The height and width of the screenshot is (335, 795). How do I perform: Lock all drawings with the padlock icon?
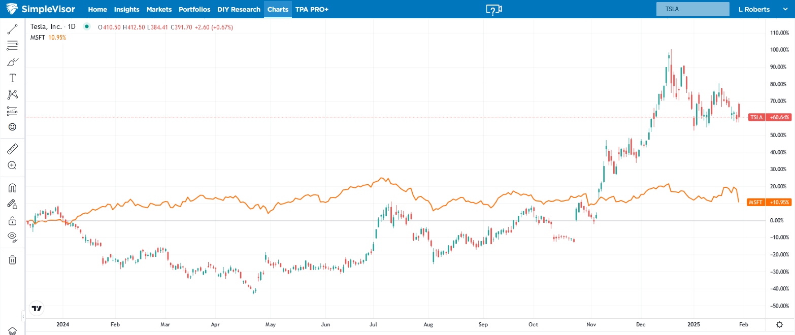pos(12,220)
